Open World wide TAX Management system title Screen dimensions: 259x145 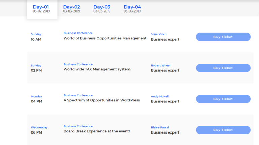(x=97, y=69)
